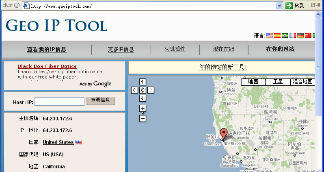324x172 pixels.
Task: Choose the French flag language icon
Action: coord(293,36)
